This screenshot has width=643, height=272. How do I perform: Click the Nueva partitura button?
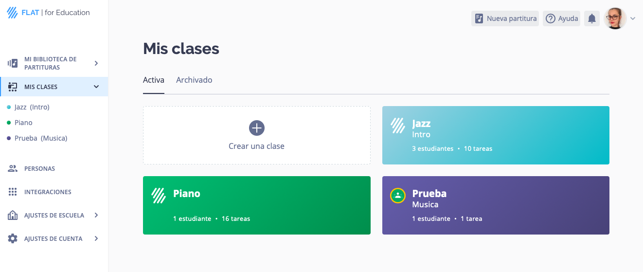click(x=505, y=18)
